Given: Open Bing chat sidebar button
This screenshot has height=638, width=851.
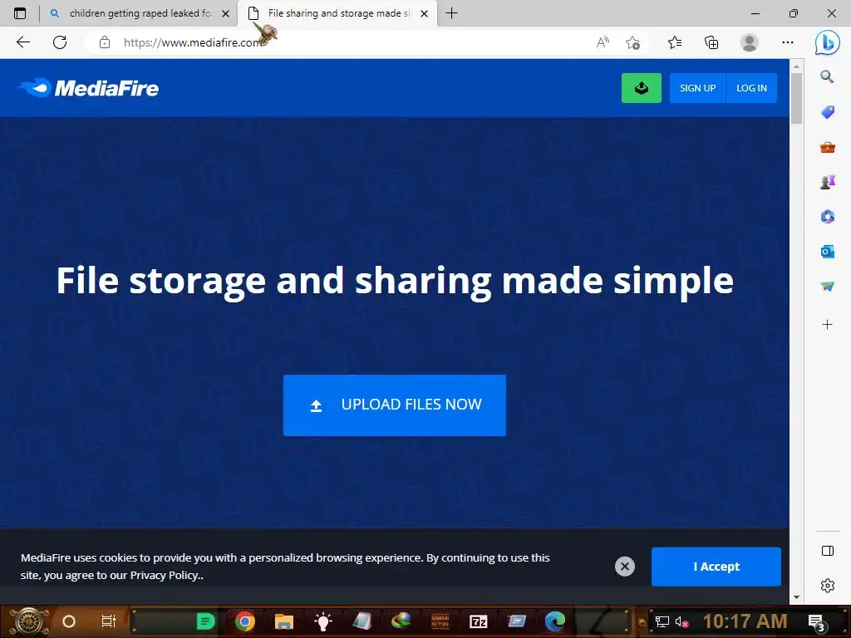Looking at the screenshot, I should (x=827, y=42).
